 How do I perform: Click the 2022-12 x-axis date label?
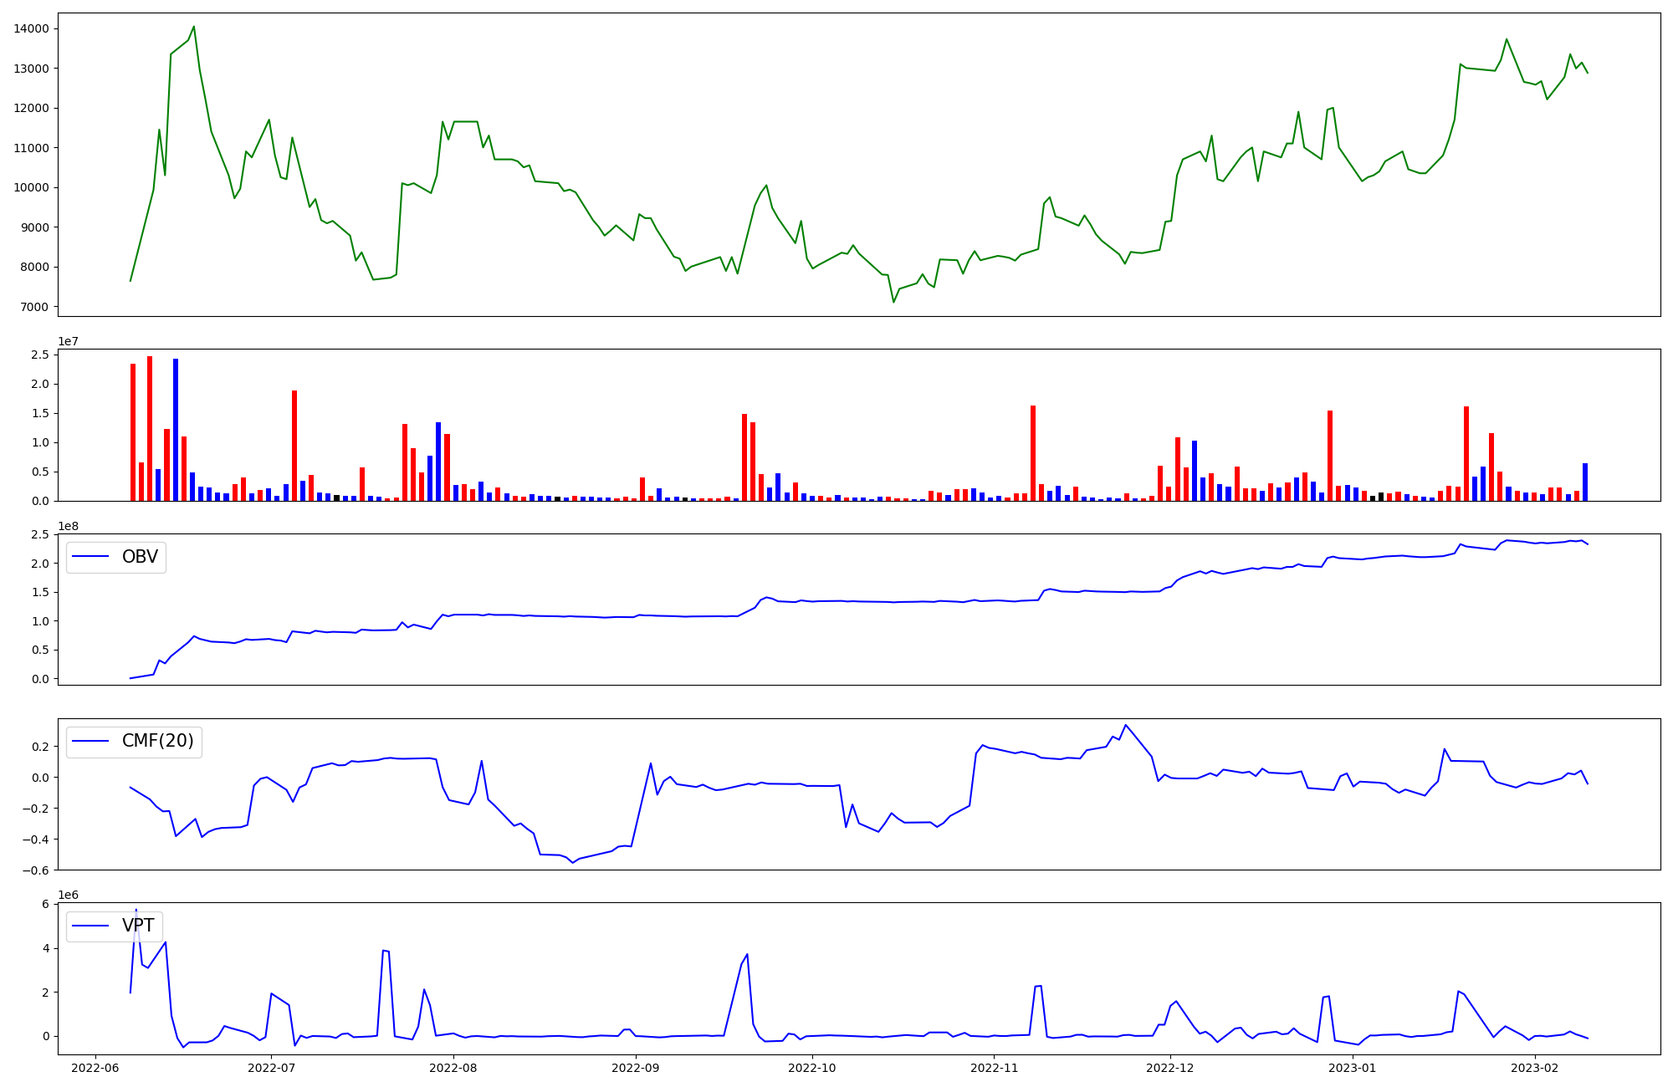tap(1169, 1068)
